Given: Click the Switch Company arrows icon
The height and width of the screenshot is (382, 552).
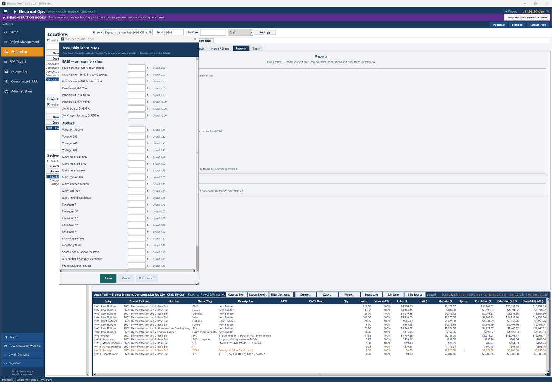Looking at the screenshot, I should click(6, 355).
